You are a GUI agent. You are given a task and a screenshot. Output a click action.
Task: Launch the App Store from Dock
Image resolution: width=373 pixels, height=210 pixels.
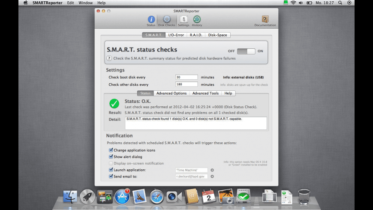coord(122,197)
